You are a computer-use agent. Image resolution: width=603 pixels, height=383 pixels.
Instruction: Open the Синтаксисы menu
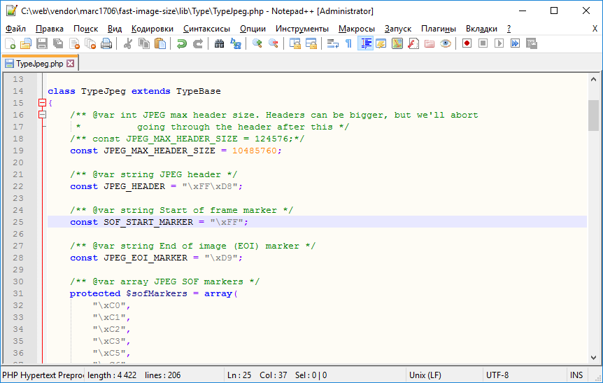pos(206,29)
